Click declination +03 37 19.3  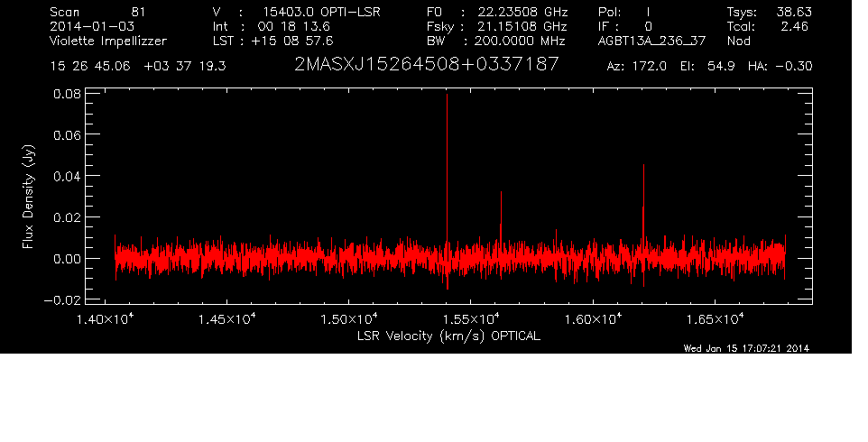(x=185, y=67)
